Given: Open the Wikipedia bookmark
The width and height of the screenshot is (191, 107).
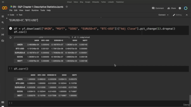Looking at the screenshot, I should (95, 2).
